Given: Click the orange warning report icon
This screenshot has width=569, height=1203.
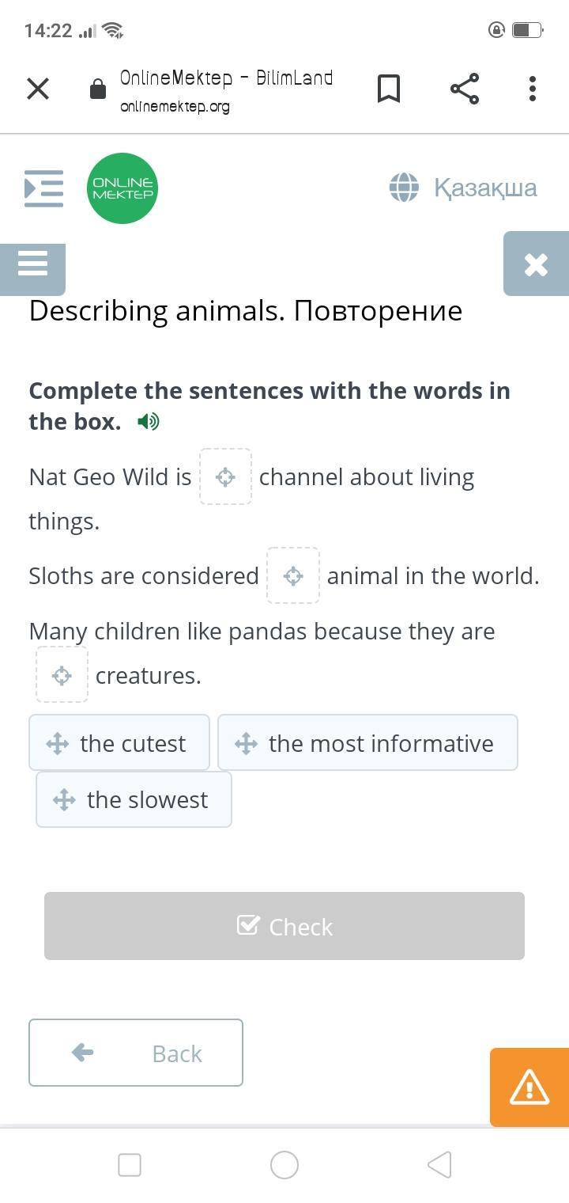Looking at the screenshot, I should [529, 1087].
